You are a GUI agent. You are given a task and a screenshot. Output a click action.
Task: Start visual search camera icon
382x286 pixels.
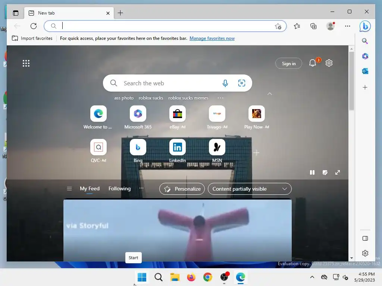(241, 83)
